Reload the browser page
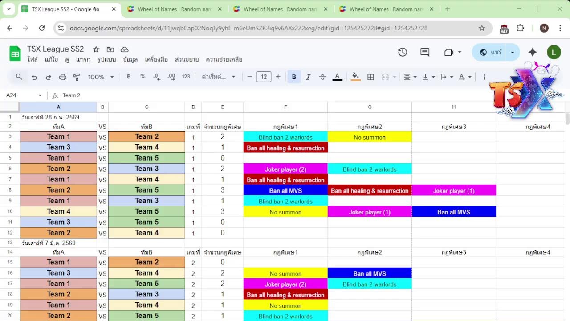570x321 pixels. (42, 28)
